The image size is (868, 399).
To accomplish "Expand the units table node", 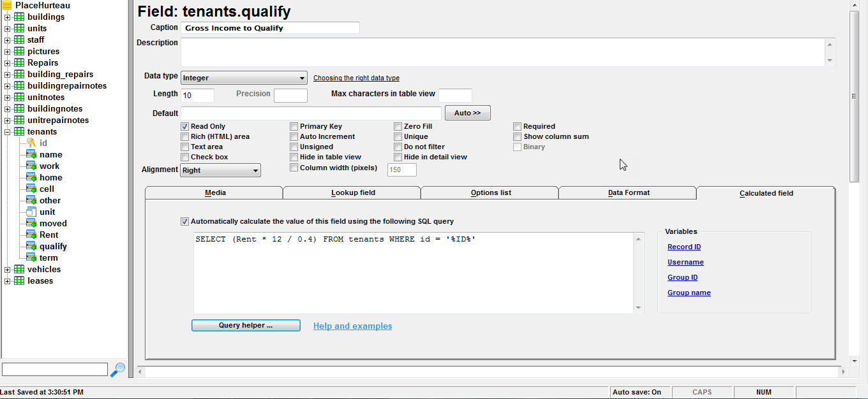I will pyautogui.click(x=8, y=29).
